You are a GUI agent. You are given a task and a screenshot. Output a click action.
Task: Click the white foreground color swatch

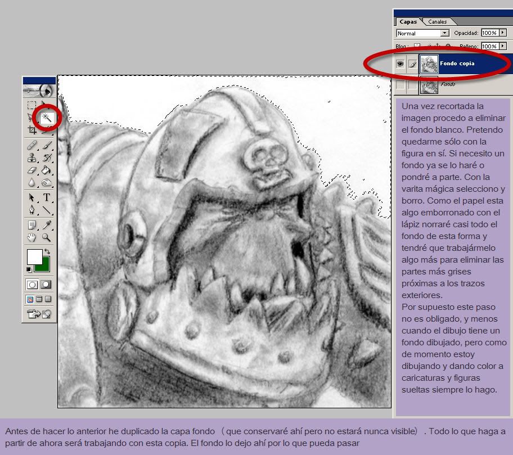click(x=34, y=257)
